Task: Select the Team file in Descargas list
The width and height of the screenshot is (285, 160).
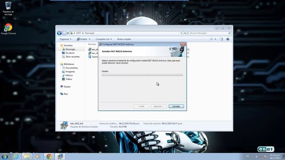Action: pyautogui.click(x=93, y=57)
